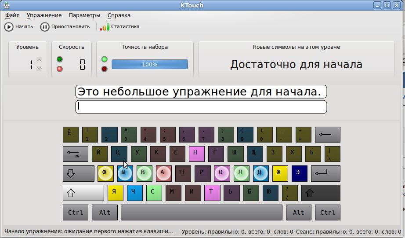Increase the level with the up arrow
The width and height of the screenshot is (405, 238).
click(x=39, y=60)
